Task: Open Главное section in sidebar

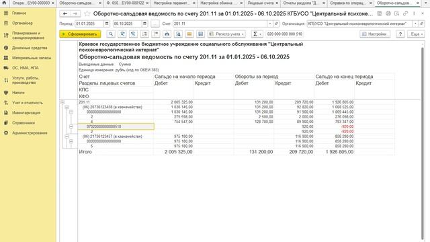Action: point(19,13)
